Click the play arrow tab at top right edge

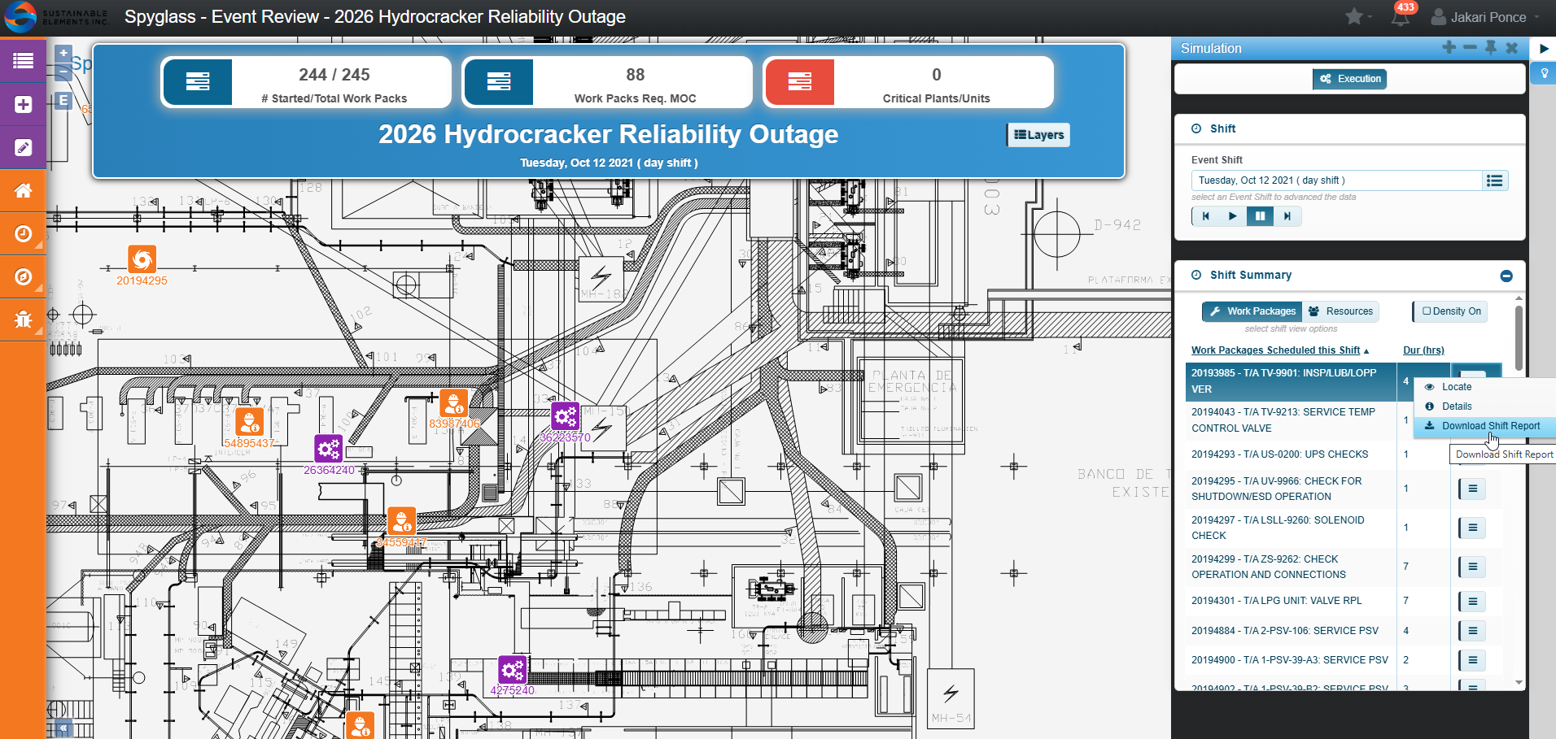click(x=1543, y=49)
